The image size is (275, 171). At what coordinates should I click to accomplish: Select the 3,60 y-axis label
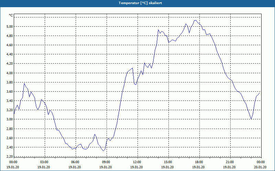click(x=9, y=91)
